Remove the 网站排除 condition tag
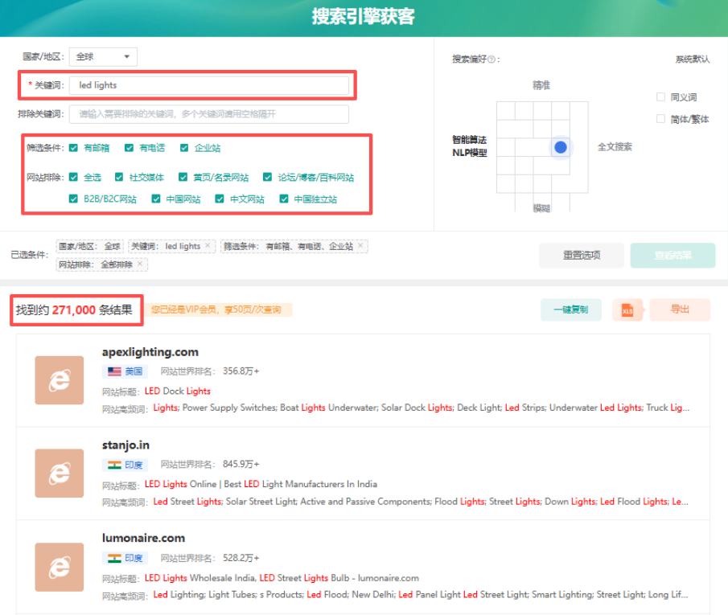This screenshot has height=615, width=728. coord(140,264)
